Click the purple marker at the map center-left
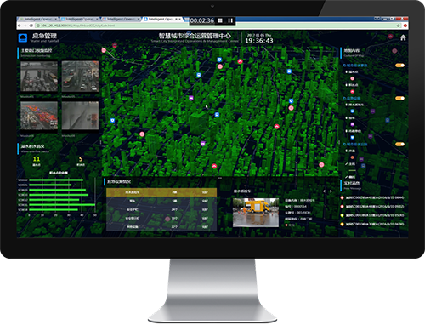Viewport: 425px width, 325px height. click(x=191, y=98)
